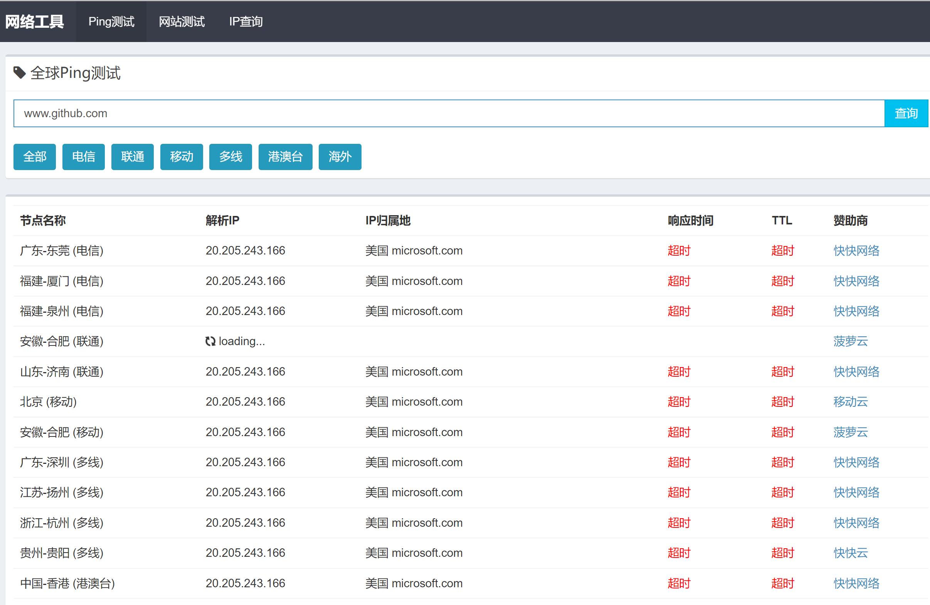Filter nodes by 联通
The height and width of the screenshot is (605, 930).
coord(133,157)
